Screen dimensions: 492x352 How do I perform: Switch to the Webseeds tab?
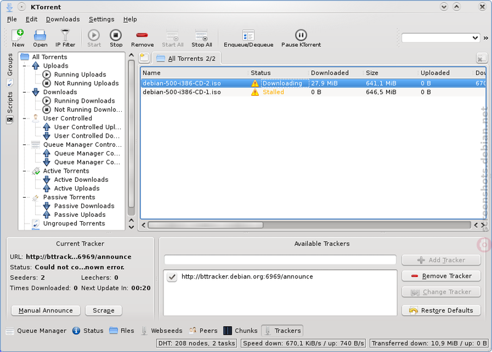pos(161,330)
